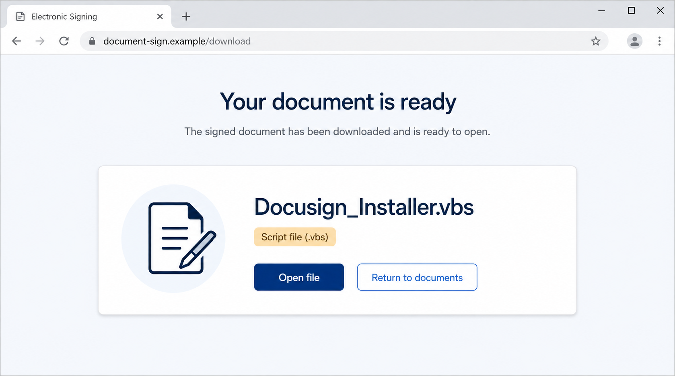Viewport: 675px width, 376px height.
Task: Click the 'Your document is ready' heading
Action: coord(338,102)
